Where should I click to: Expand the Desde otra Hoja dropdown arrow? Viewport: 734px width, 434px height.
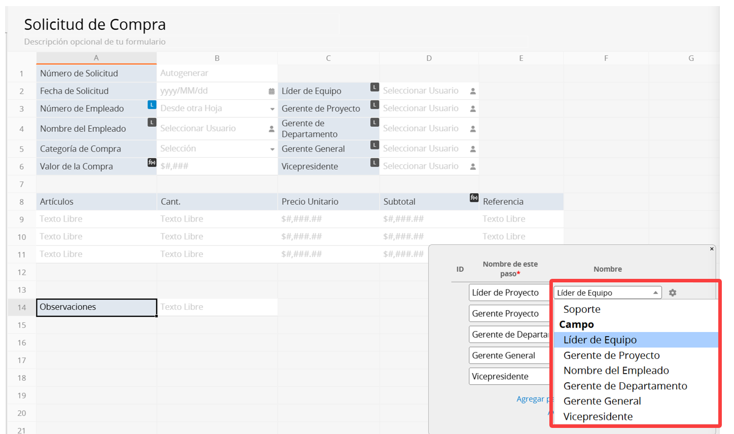[272, 109]
